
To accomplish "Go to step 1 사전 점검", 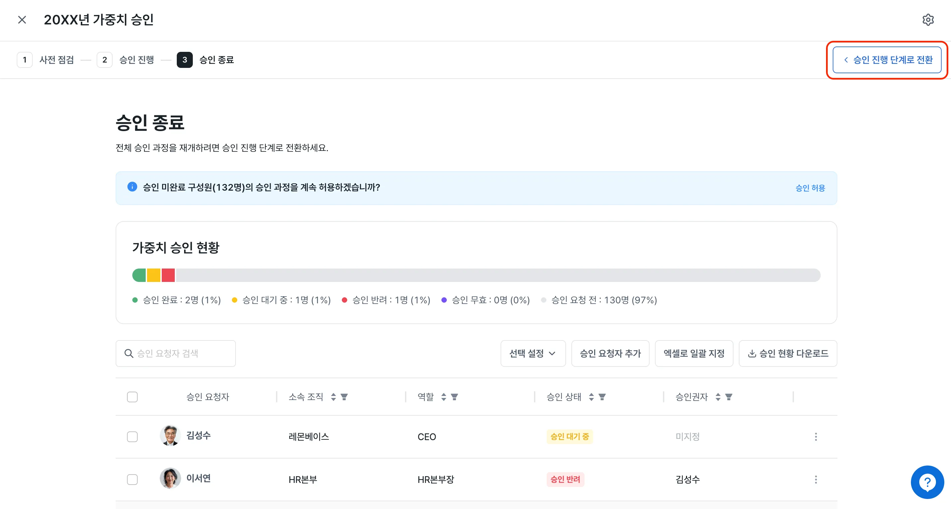I will [45, 60].
